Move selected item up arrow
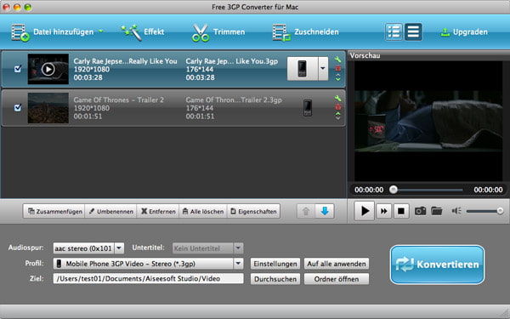Screen dimensions: 510x319 click(306, 211)
